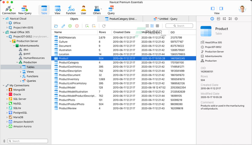Image resolution: width=252 pixels, height=145 pixels.
Task: Show the DDL panel icon
Action: (219, 19)
